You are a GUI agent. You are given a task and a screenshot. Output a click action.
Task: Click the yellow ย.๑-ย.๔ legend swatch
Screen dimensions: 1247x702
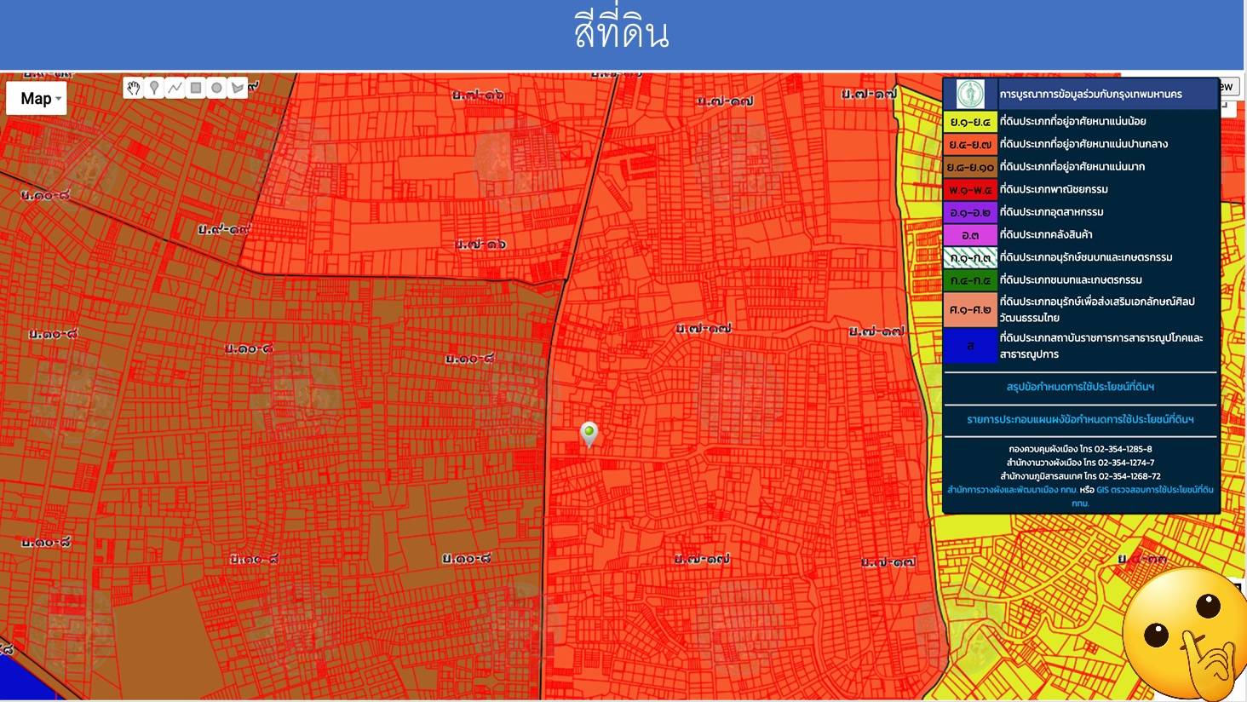970,122
